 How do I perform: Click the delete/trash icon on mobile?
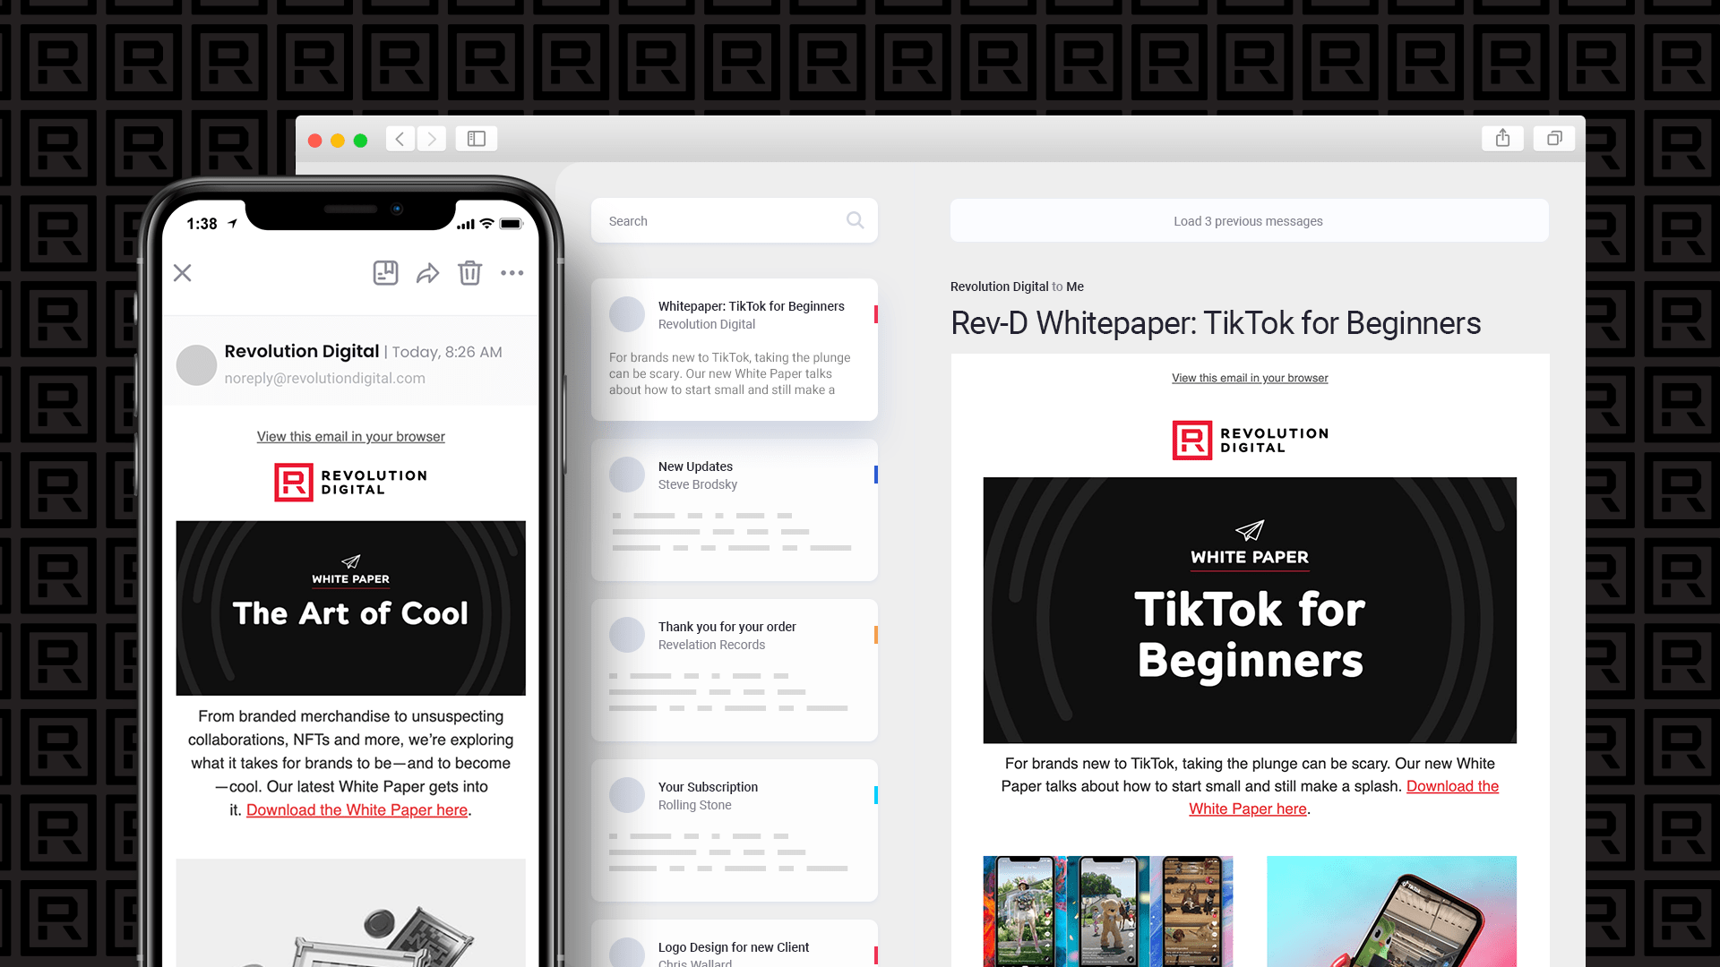coord(469,274)
